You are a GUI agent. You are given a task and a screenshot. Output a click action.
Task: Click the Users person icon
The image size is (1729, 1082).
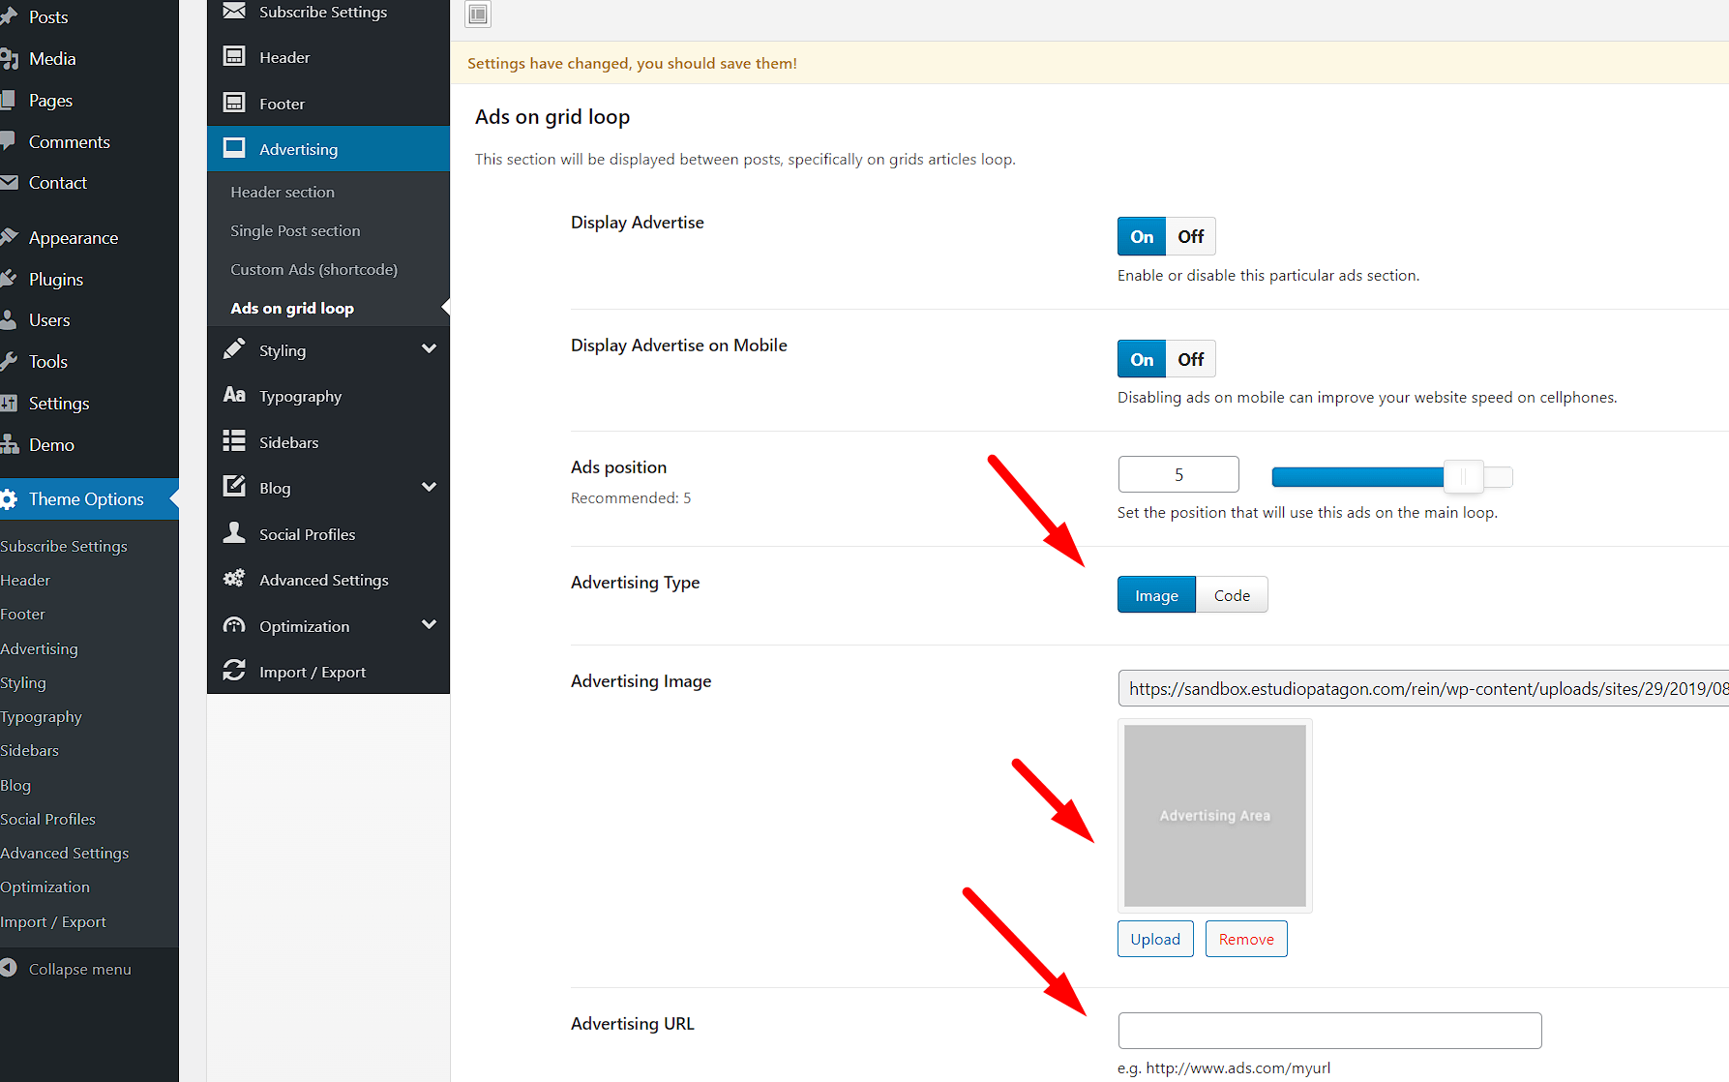pos(9,319)
